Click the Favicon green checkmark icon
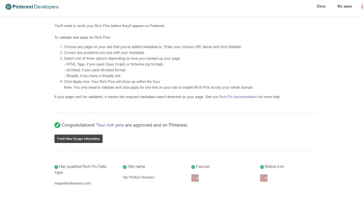 (x=193, y=167)
